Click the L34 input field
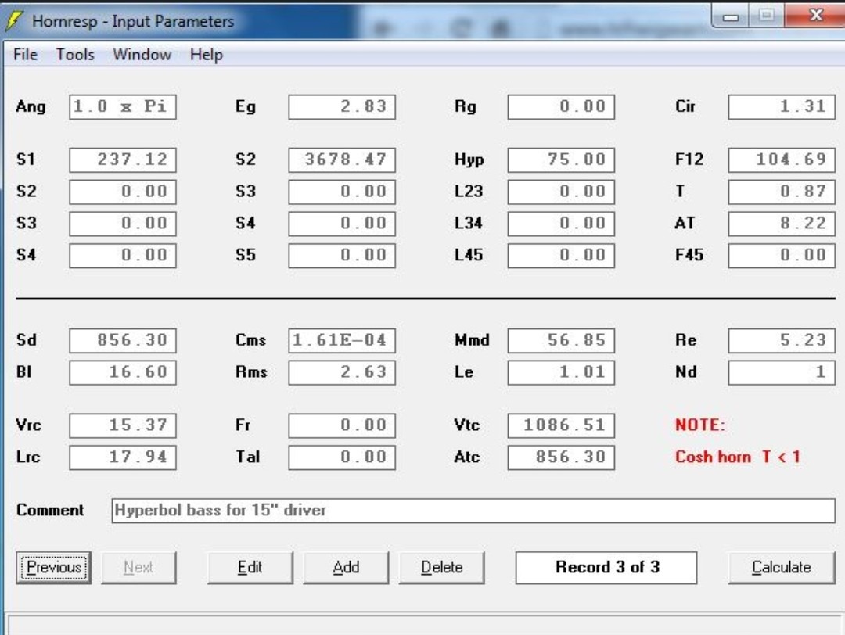845x635 pixels. (x=561, y=224)
